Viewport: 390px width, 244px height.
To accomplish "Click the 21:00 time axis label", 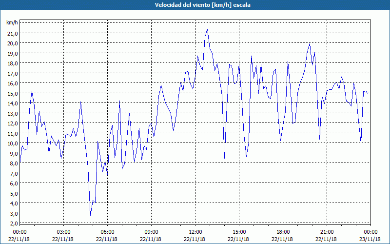I will pyautogui.click(x=327, y=232).
